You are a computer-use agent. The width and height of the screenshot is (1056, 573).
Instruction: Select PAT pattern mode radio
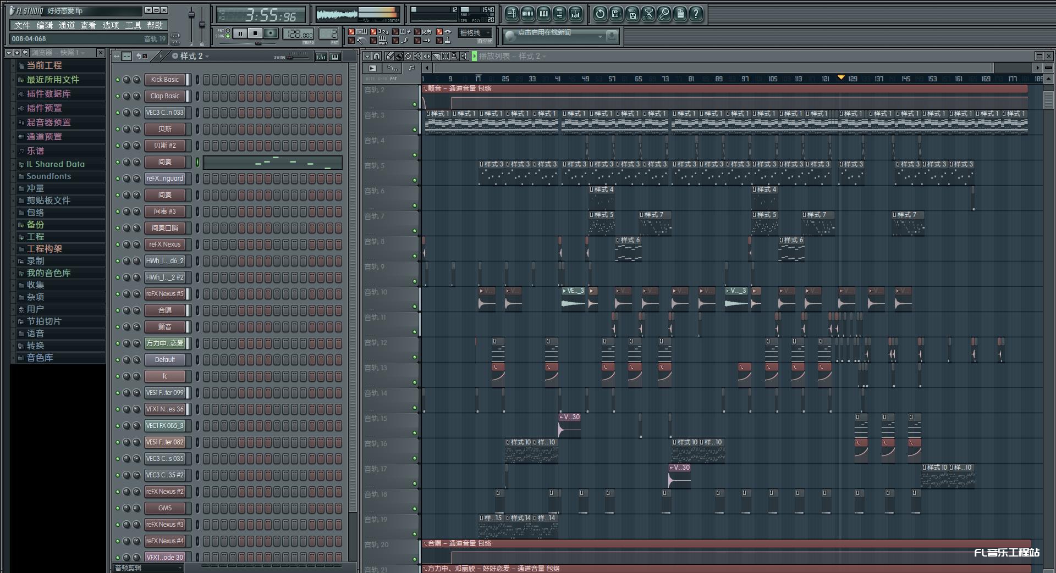click(228, 30)
